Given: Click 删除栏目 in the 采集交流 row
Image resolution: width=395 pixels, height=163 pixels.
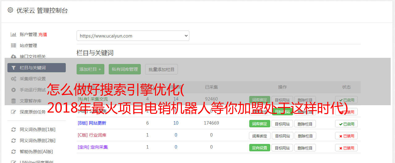Looking at the screenshot, I should (305, 100).
